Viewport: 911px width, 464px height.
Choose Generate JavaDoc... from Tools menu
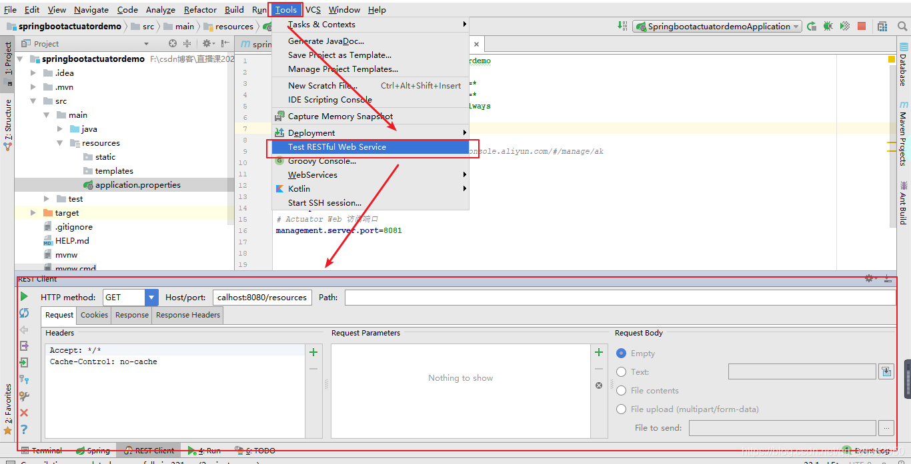[370, 41]
